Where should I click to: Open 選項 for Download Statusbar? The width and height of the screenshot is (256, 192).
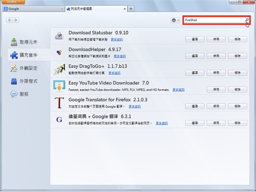tap(195, 39)
